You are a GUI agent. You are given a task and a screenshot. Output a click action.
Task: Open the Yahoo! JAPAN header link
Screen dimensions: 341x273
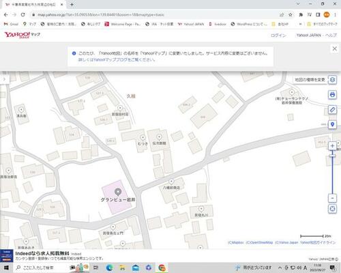coord(308,35)
